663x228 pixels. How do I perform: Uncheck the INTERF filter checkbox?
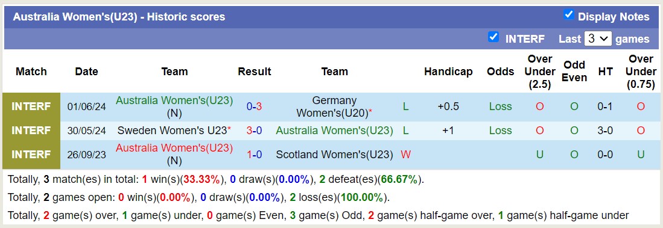pos(493,37)
